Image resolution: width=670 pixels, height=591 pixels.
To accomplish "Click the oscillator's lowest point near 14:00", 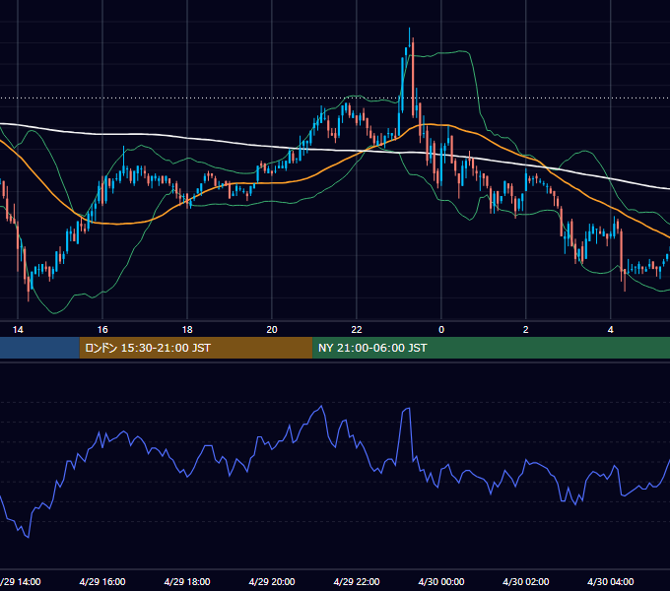I will (x=29, y=537).
